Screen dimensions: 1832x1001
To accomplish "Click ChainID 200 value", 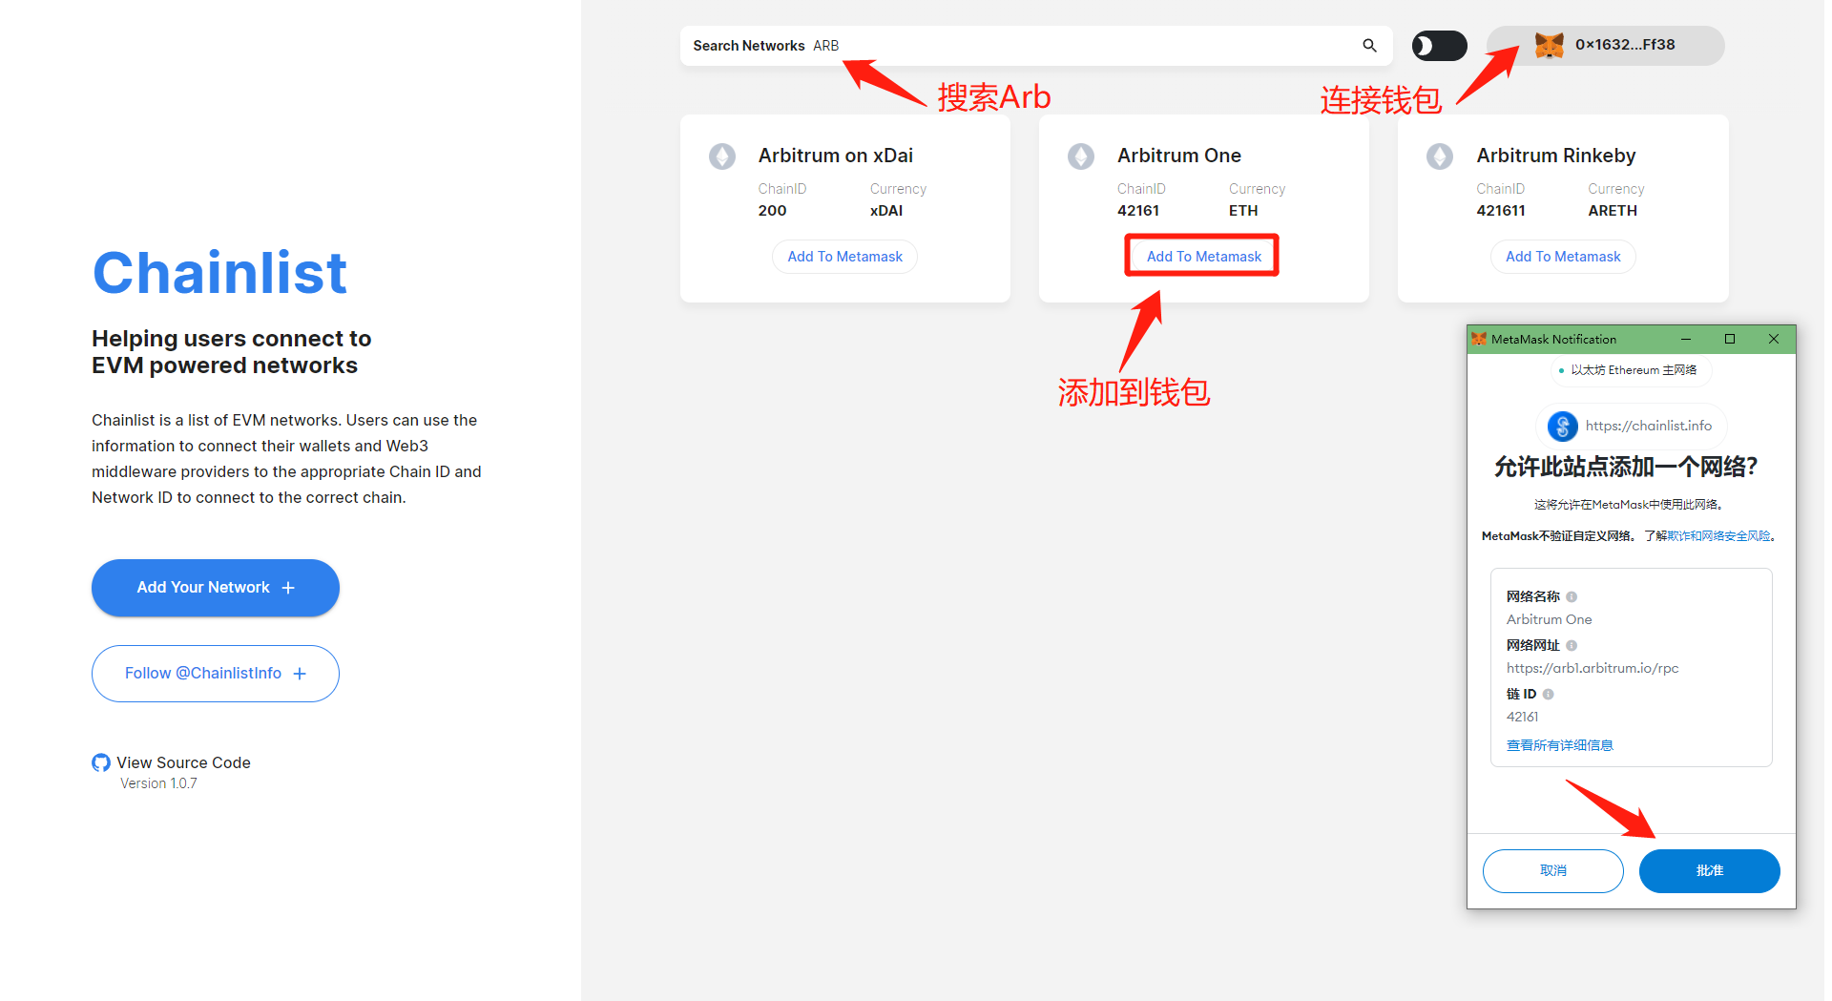I will tap(773, 211).
